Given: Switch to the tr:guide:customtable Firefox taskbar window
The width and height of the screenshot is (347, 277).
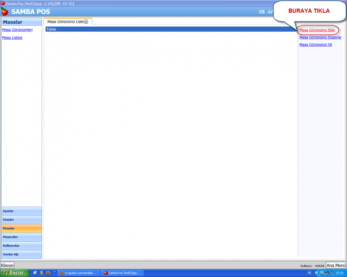Looking at the screenshot, I should (x=79, y=273).
